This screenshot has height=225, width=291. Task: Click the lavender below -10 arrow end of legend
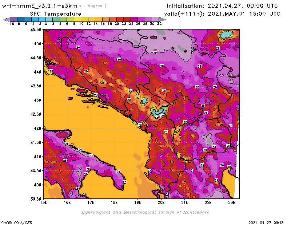[7, 19]
